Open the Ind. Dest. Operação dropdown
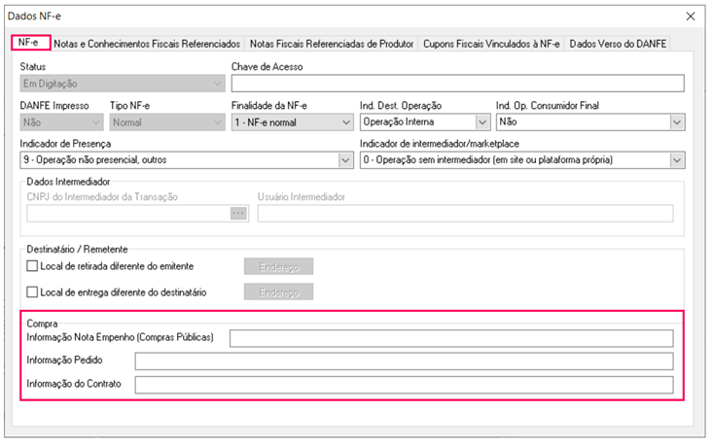 tap(481, 122)
